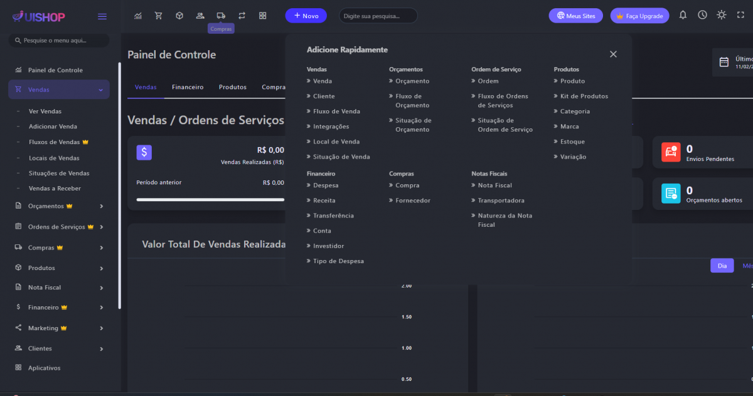Click the notification bell icon
Screen dimensions: 753x396
[x=683, y=15]
